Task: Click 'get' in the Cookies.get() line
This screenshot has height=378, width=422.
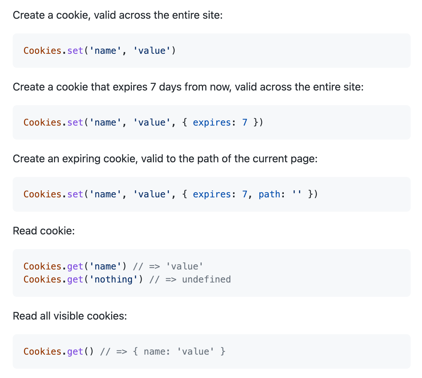Action: (x=75, y=352)
